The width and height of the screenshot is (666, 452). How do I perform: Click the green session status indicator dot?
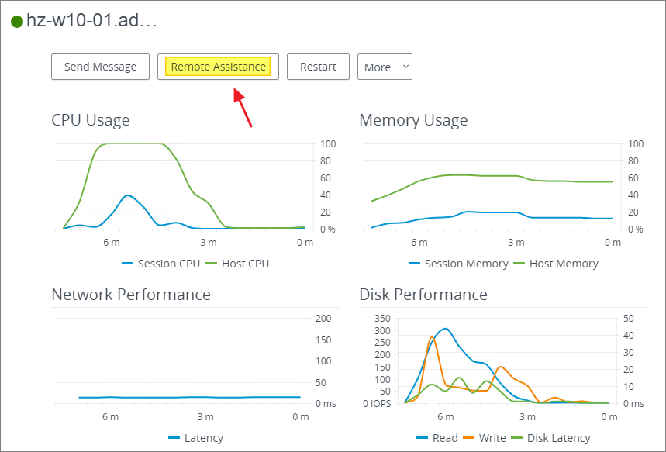[x=17, y=22]
